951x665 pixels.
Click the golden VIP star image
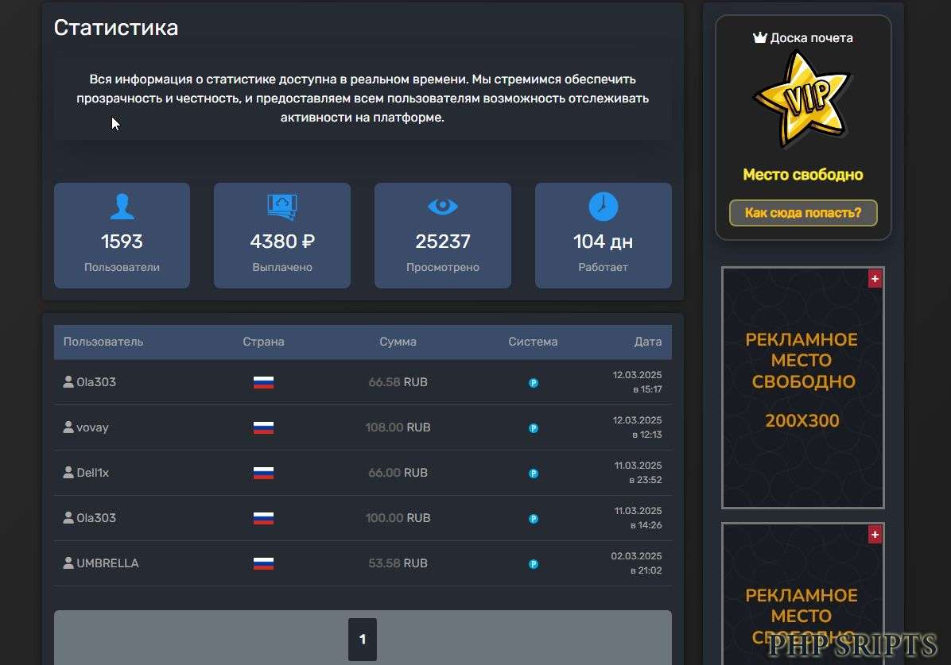click(801, 99)
